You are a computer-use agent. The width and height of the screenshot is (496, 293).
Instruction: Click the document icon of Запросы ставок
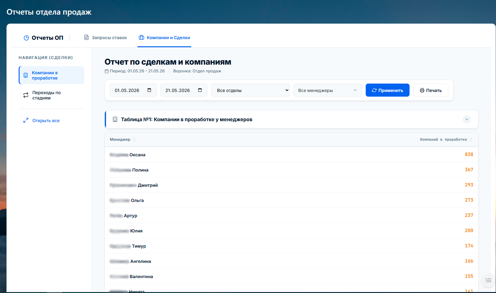[86, 38]
